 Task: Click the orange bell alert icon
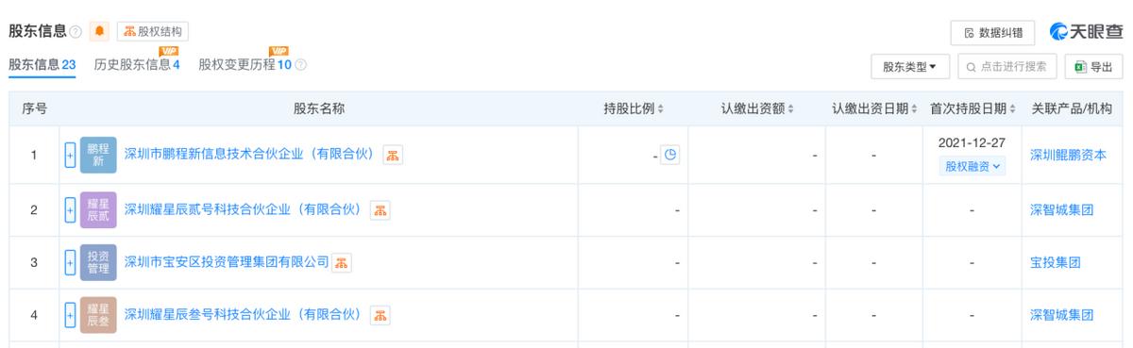[x=99, y=31]
